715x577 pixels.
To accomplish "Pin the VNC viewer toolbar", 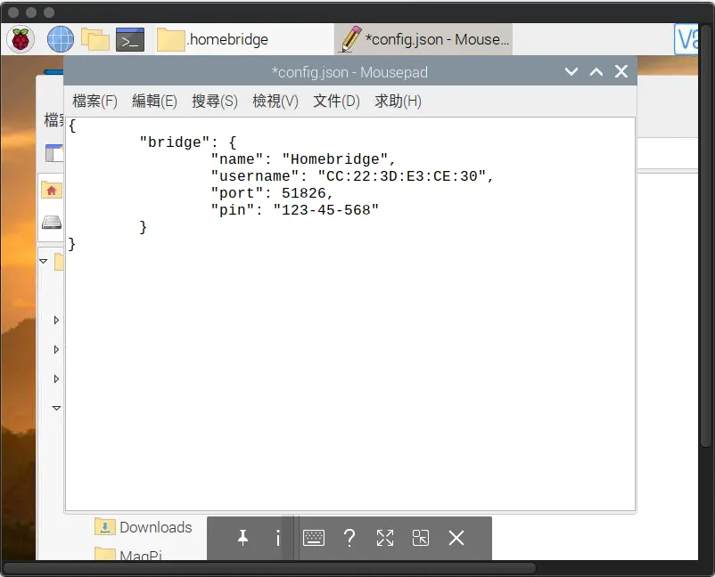I will 242,538.
